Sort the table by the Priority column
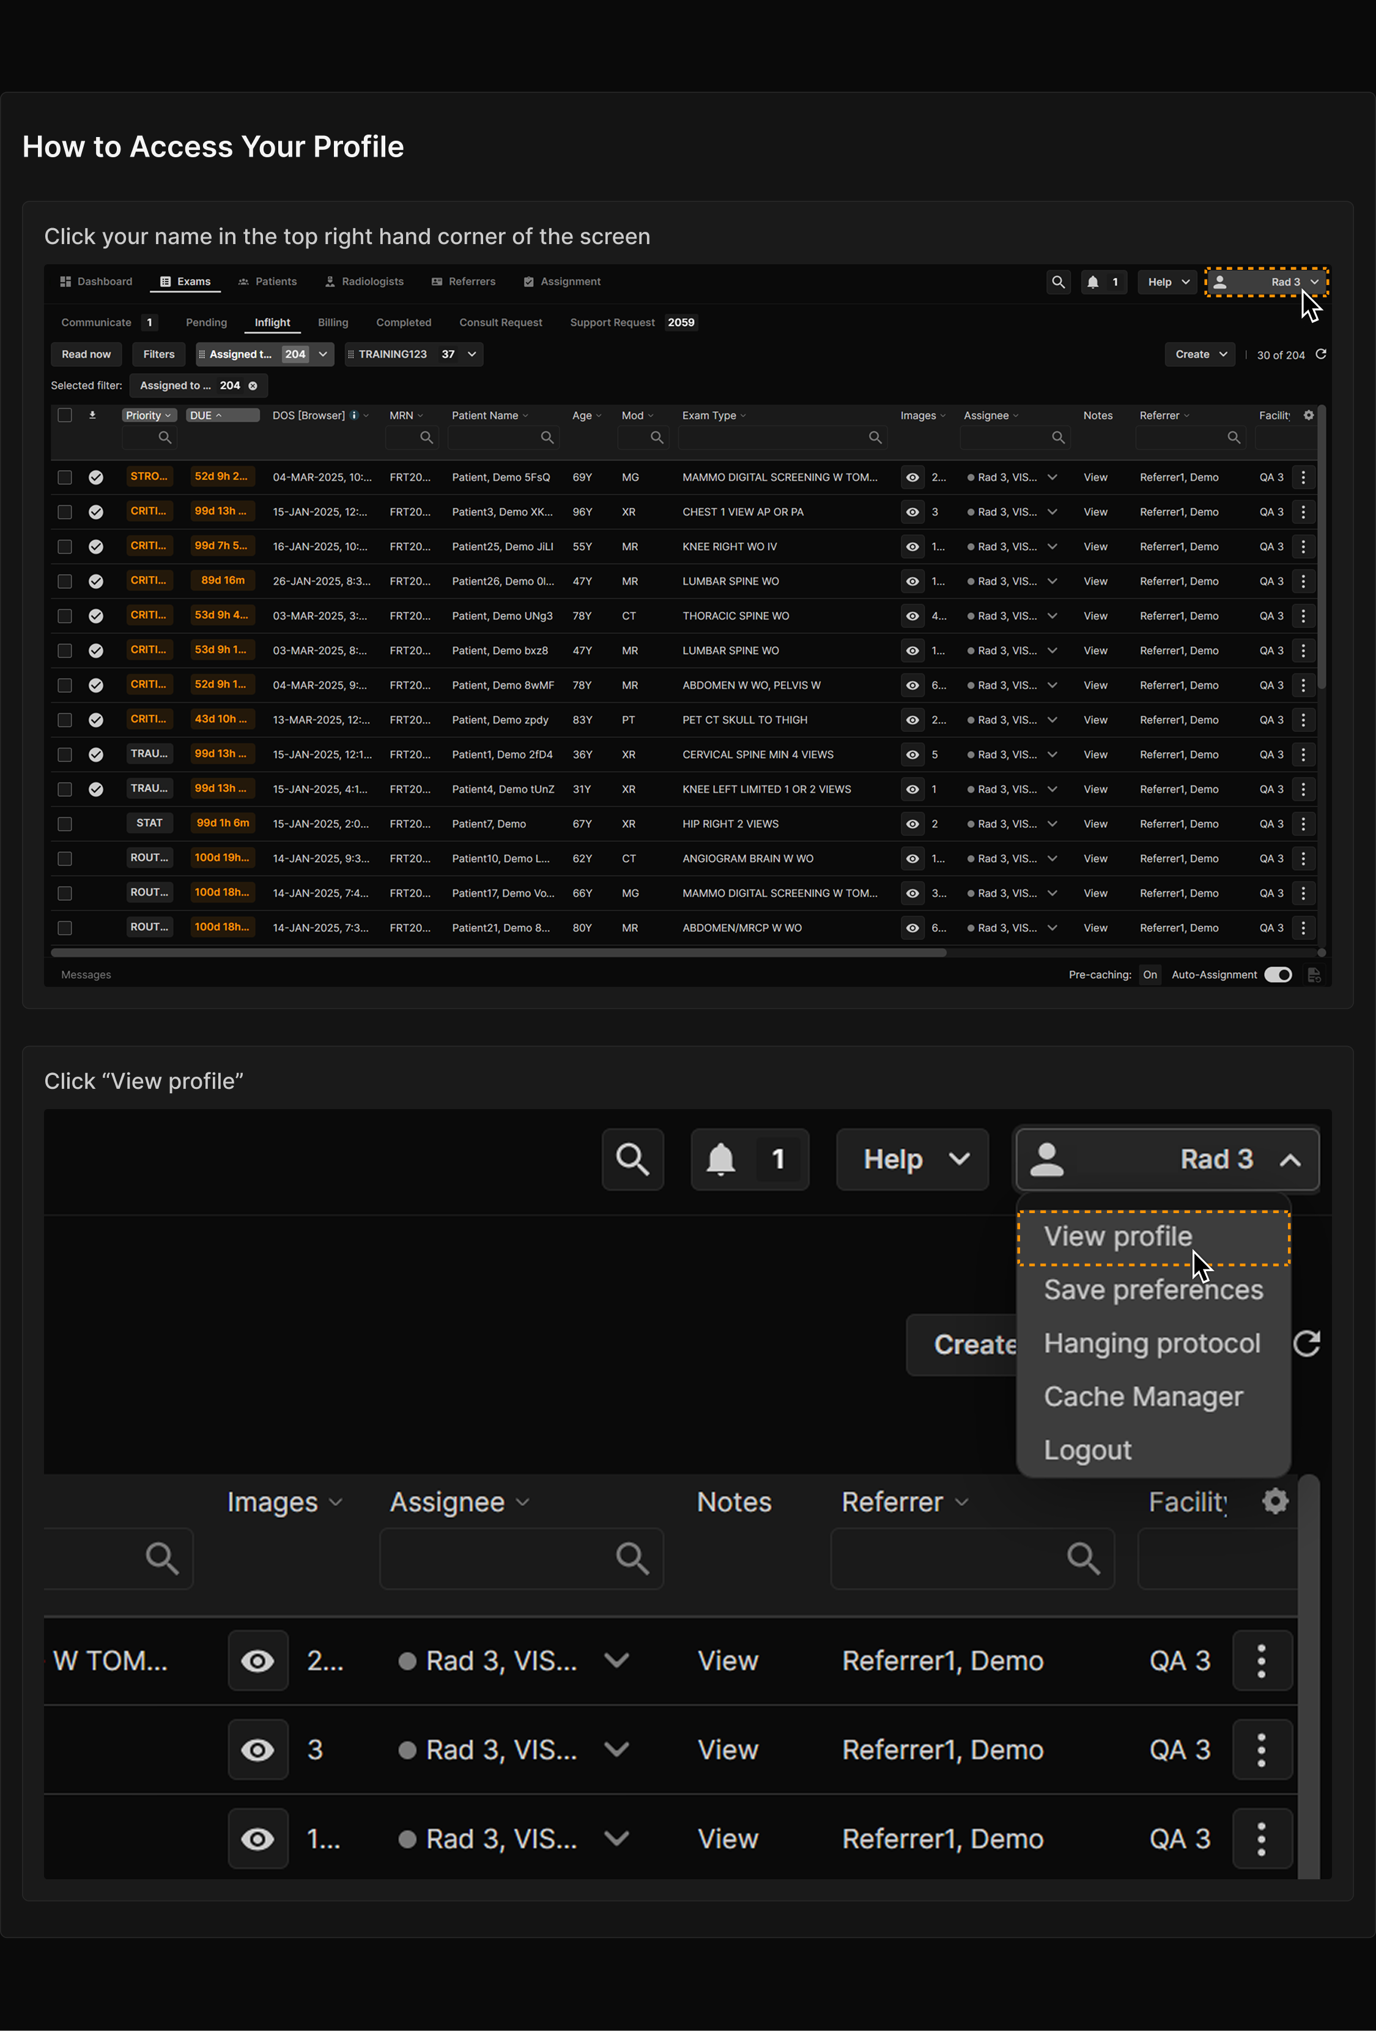This screenshot has height=2031, width=1376. (x=149, y=415)
